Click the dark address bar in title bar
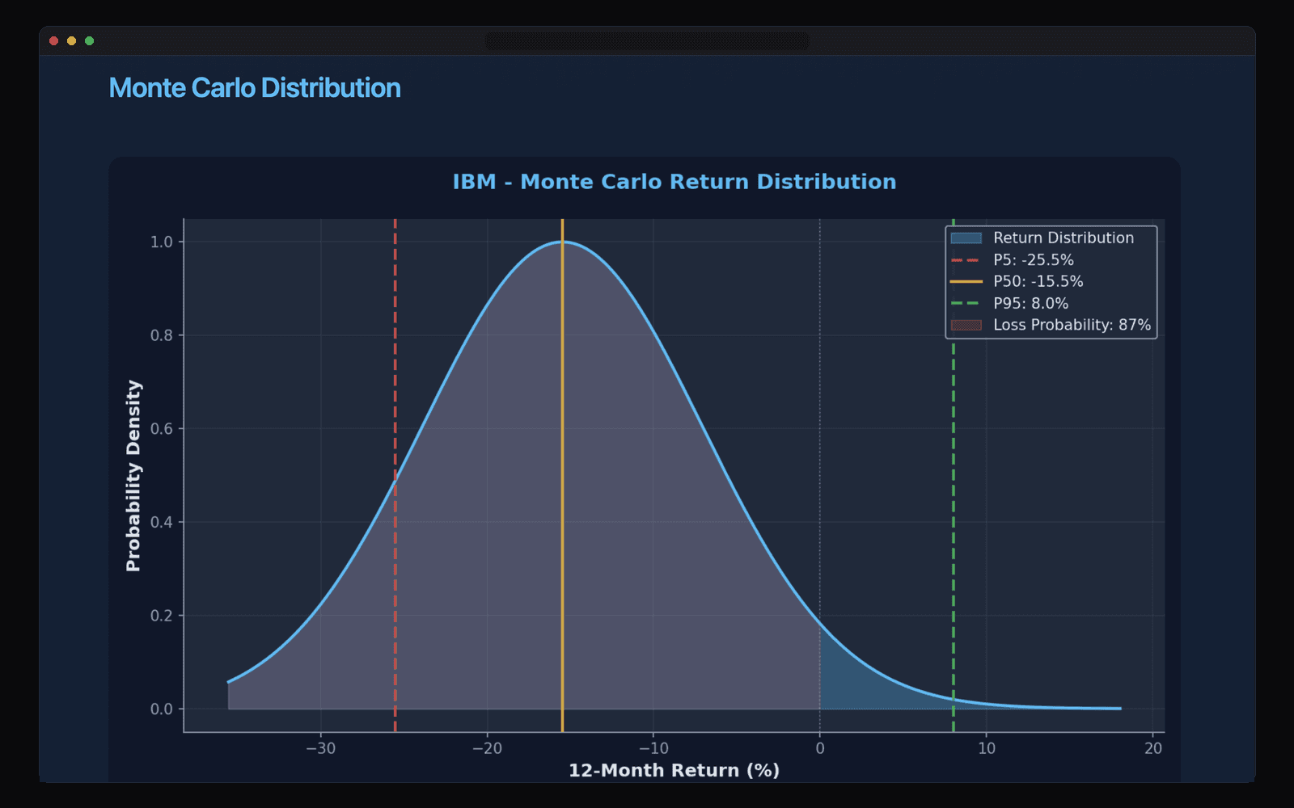 646,41
